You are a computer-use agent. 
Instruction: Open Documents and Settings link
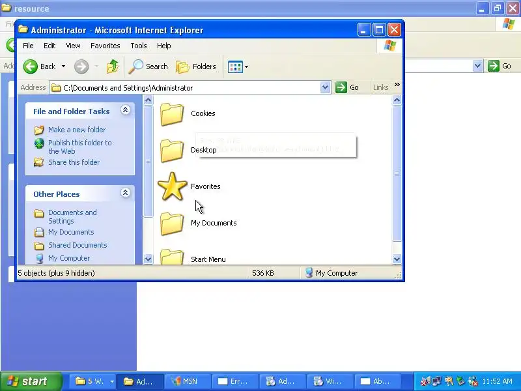tap(72, 216)
